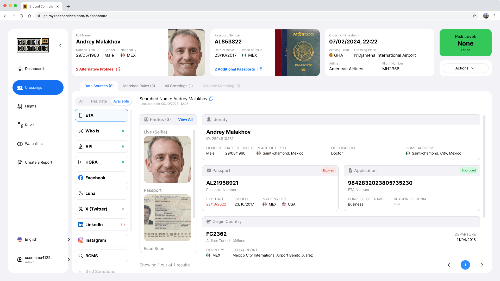500x281 pixels.
Task: Click the LinkedIn warning status icon
Action: coord(123,225)
